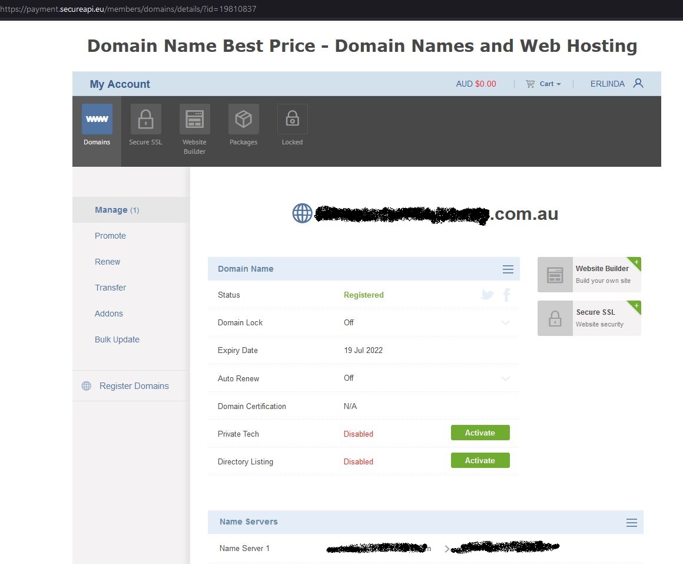Screen dimensions: 683x564
Task: Open the Bulk Update page
Action: pyautogui.click(x=117, y=339)
